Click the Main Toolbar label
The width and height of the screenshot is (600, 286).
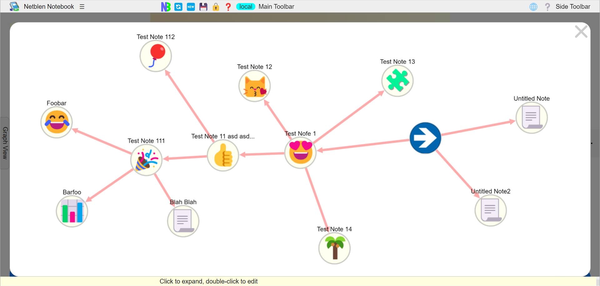tap(276, 7)
